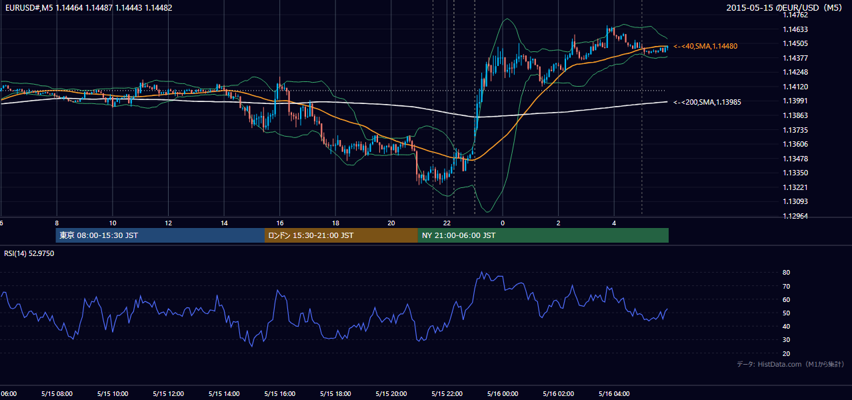Click price level 1.14633 on the axis
The height and width of the screenshot is (400, 852).
pos(795,29)
